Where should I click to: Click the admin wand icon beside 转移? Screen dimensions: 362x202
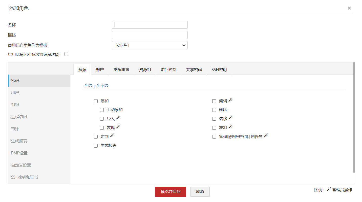[230, 118]
